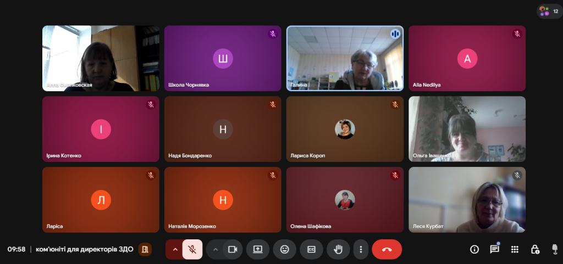Image resolution: width=563 pixels, height=264 pixels.
Task: Unmute the microphone in the bottom toolbar
Action: 192,249
